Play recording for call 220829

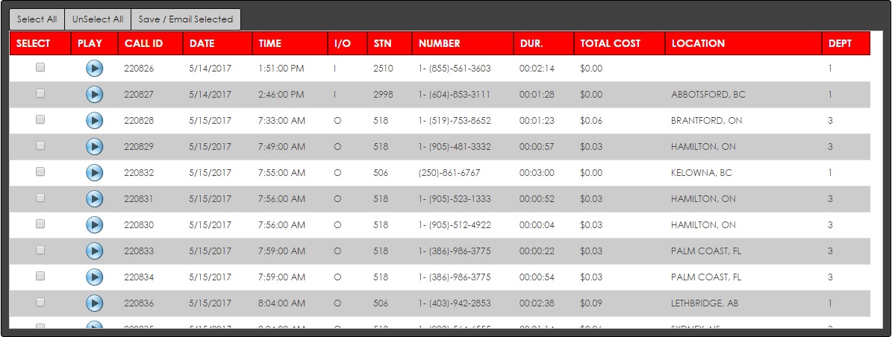94,147
